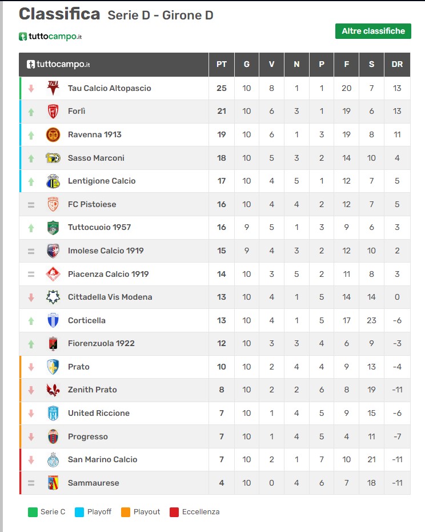The image size is (425, 532).
Task: Click the Zenith Prato red lily crest
Action: [x=53, y=390]
